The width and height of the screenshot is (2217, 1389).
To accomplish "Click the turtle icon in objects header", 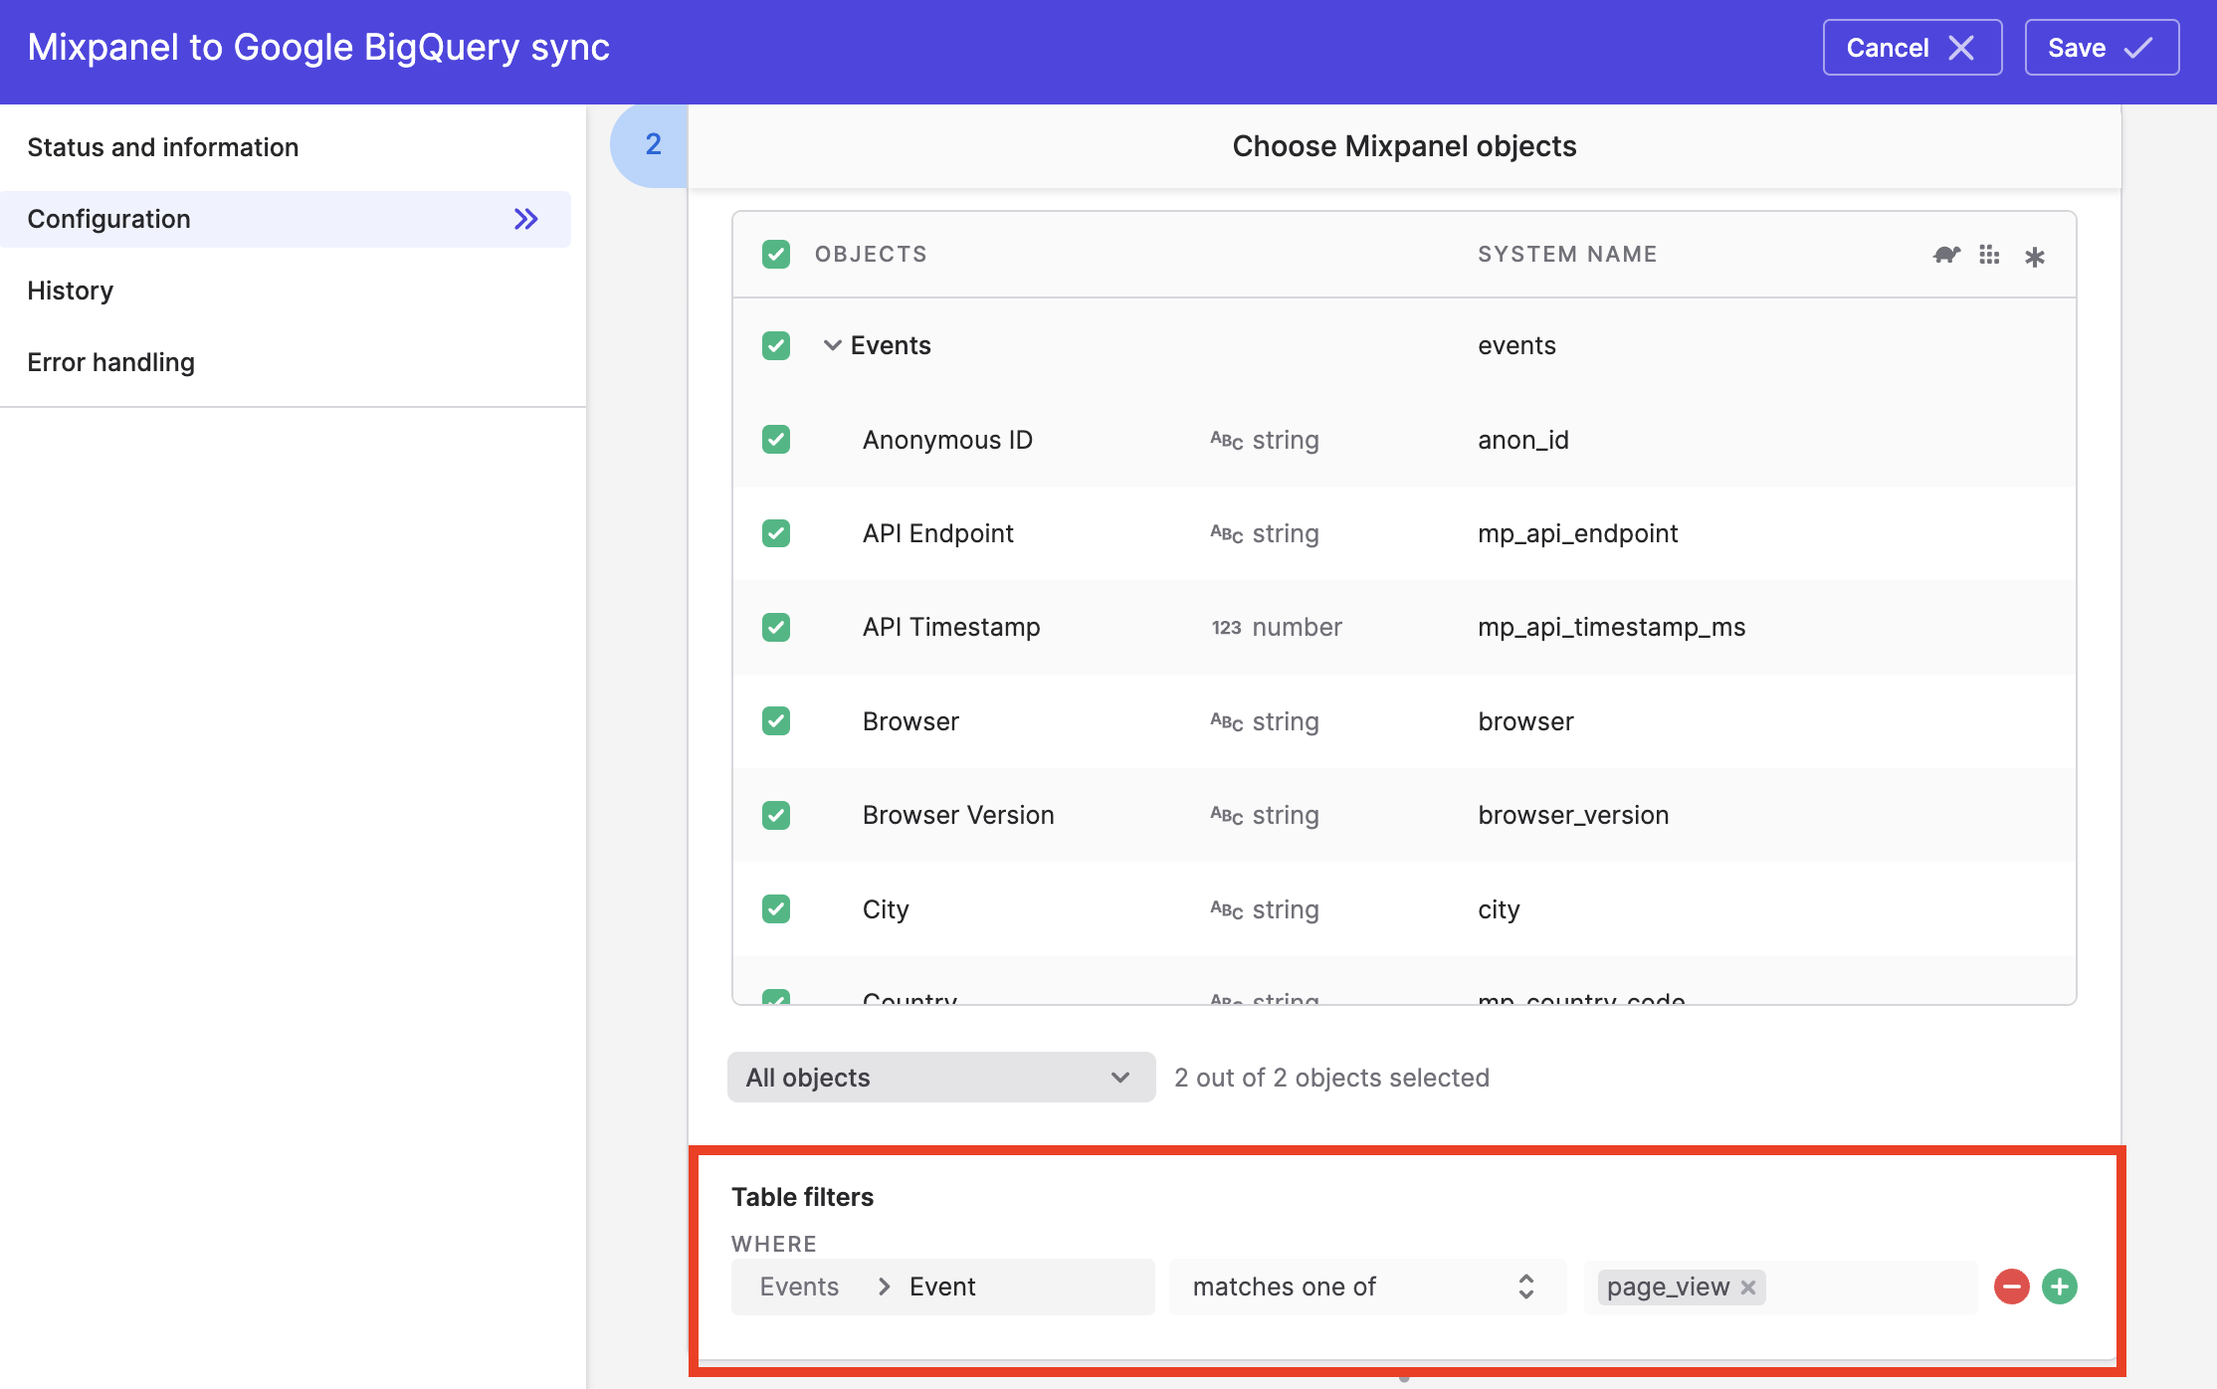I will [1946, 255].
